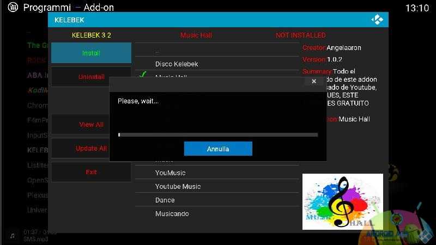The image size is (436, 245).
Task: Select Youtube Music in the addon list
Action: coord(217,186)
